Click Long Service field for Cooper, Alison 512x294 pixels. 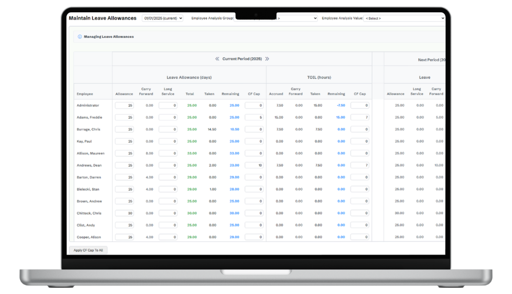pyautogui.click(x=168, y=237)
